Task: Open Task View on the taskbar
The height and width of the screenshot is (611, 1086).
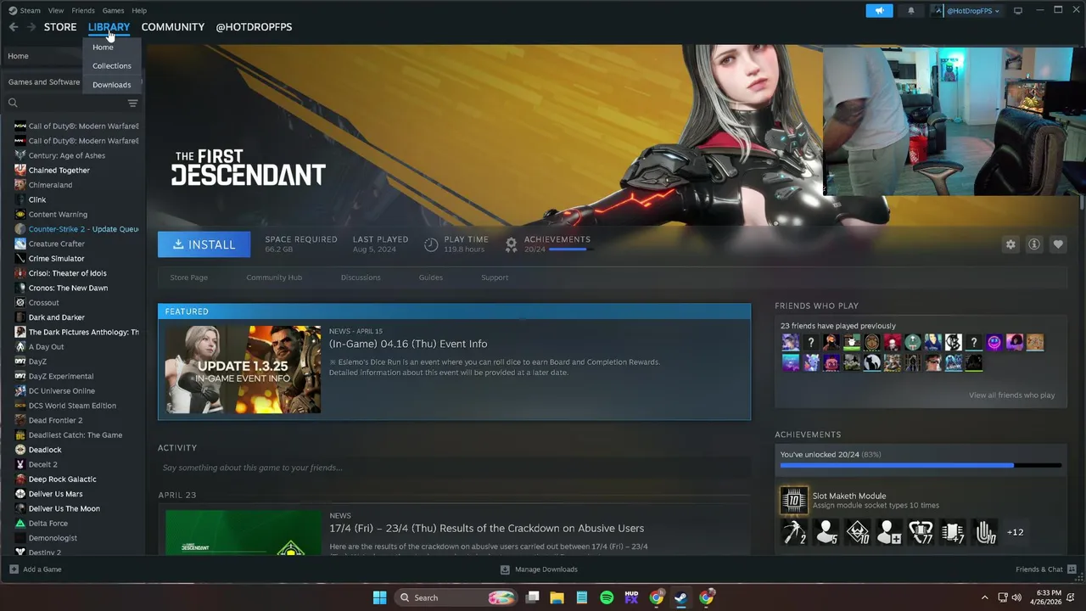Action: 532,597
